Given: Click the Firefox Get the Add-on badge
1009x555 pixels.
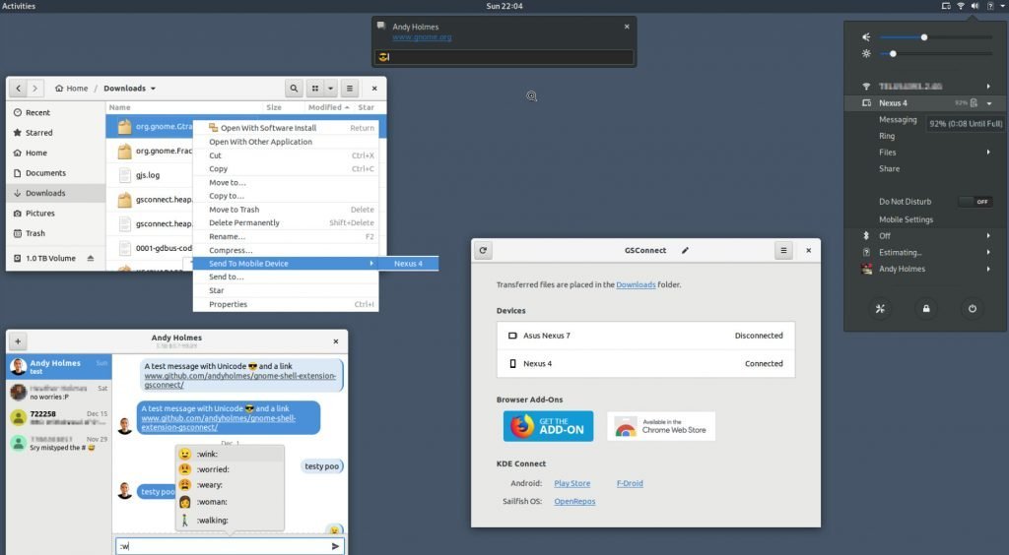Looking at the screenshot, I should click(x=548, y=426).
